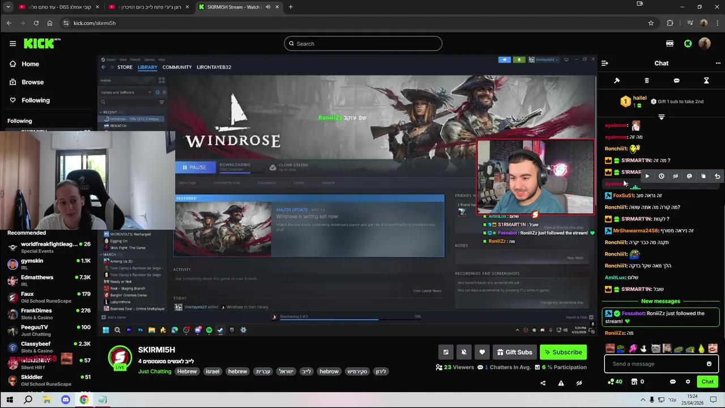Image resolution: width=725 pixels, height=408 pixels.
Task: Reload the page
Action: click(36, 23)
